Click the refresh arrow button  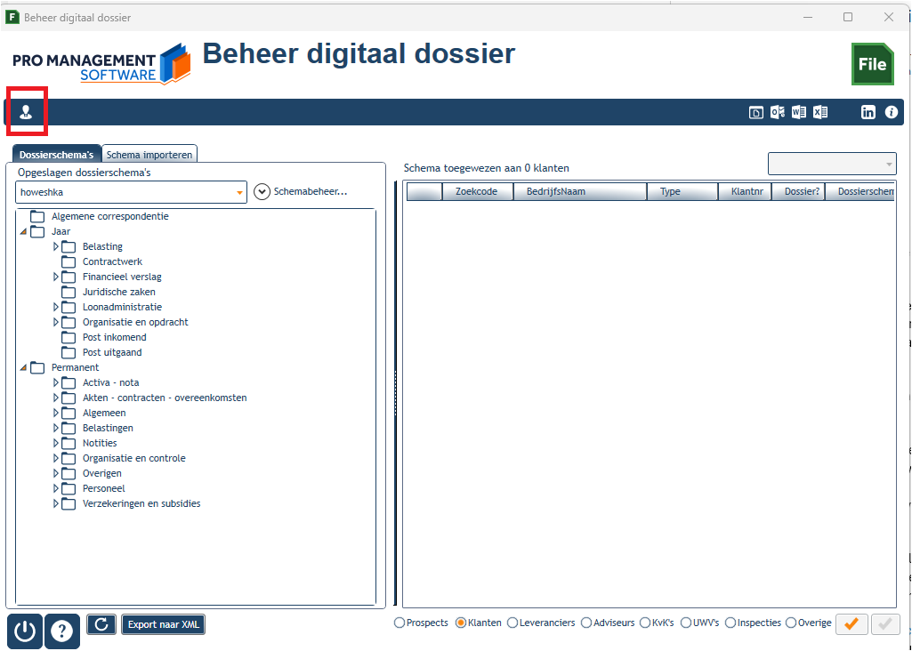tap(101, 624)
